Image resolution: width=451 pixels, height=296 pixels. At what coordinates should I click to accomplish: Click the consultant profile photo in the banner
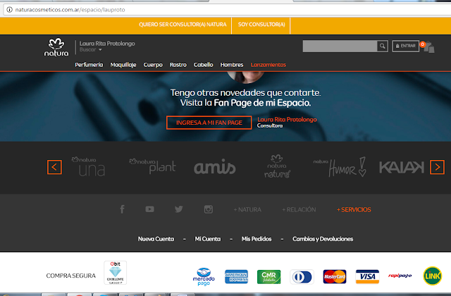tap(246, 77)
